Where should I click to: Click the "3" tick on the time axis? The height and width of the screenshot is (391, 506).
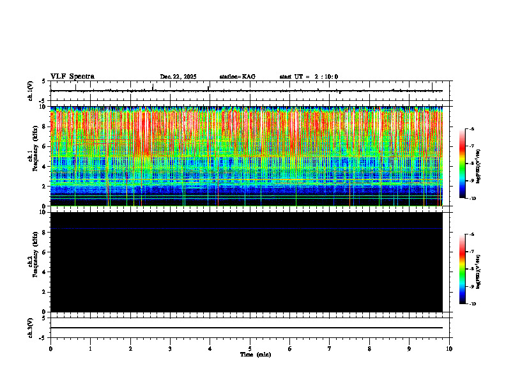point(170,349)
